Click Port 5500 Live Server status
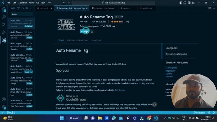Screen dimensions: 217x122 pos(199,113)
